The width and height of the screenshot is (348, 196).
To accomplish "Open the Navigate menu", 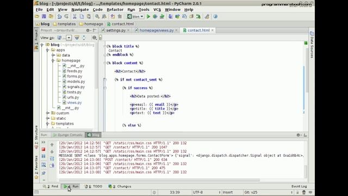I will (x=80, y=10).
